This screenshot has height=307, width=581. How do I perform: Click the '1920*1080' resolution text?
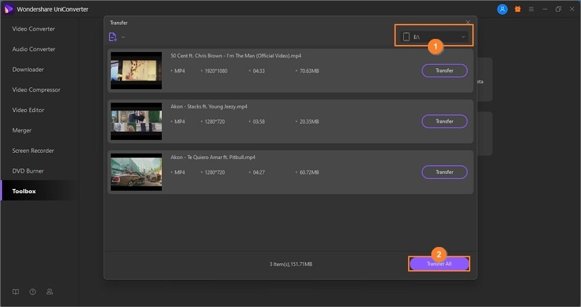(216, 71)
